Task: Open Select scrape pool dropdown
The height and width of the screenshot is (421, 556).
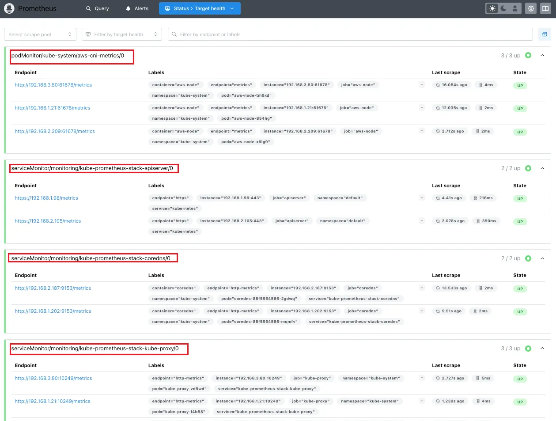Action: 40,34
